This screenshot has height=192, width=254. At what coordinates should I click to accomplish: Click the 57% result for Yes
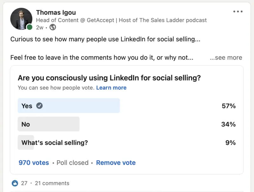point(229,106)
